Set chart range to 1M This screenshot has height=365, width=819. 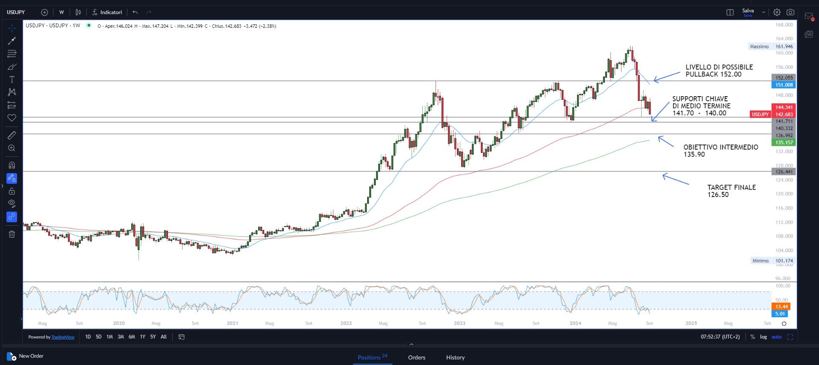[x=110, y=337]
